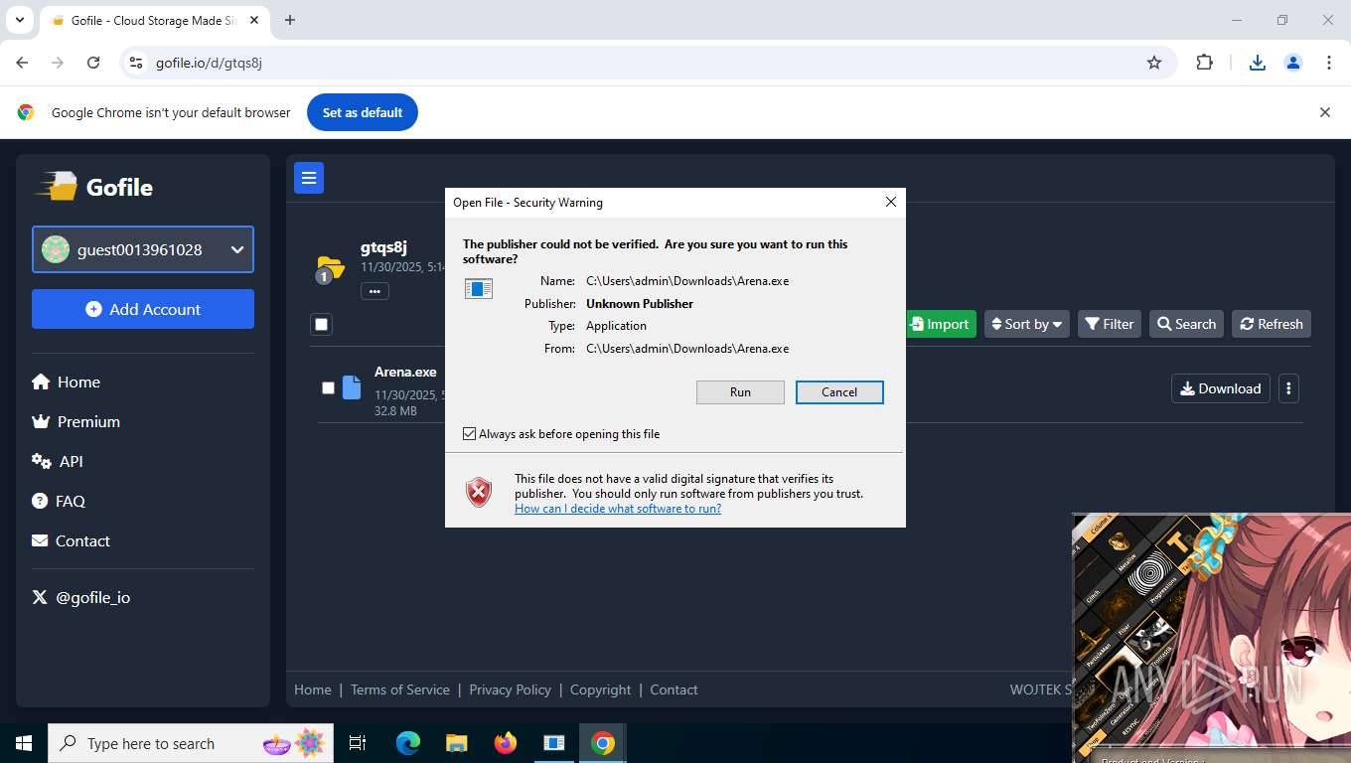Set Chrome as default browser
This screenshot has width=1351, height=763.
coord(363,112)
